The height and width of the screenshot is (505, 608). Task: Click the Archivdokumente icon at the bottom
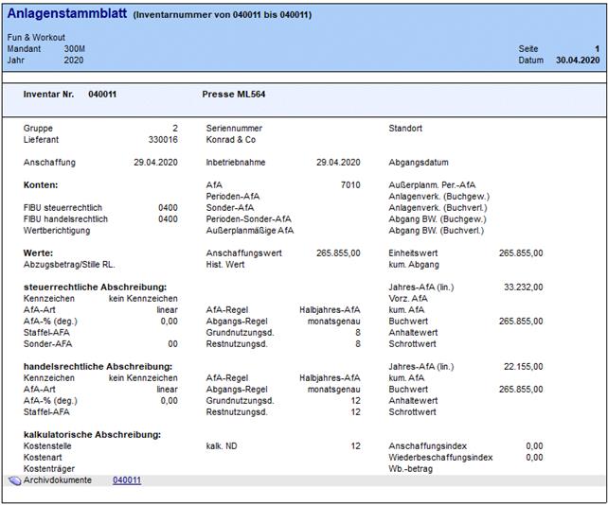[x=14, y=480]
